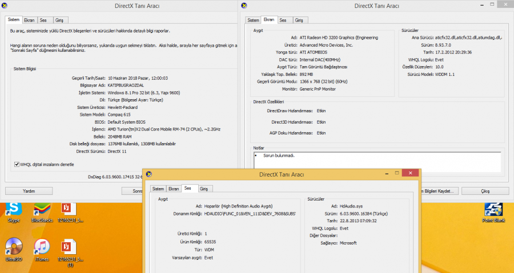Open Giriş tab in the left window

point(59,20)
